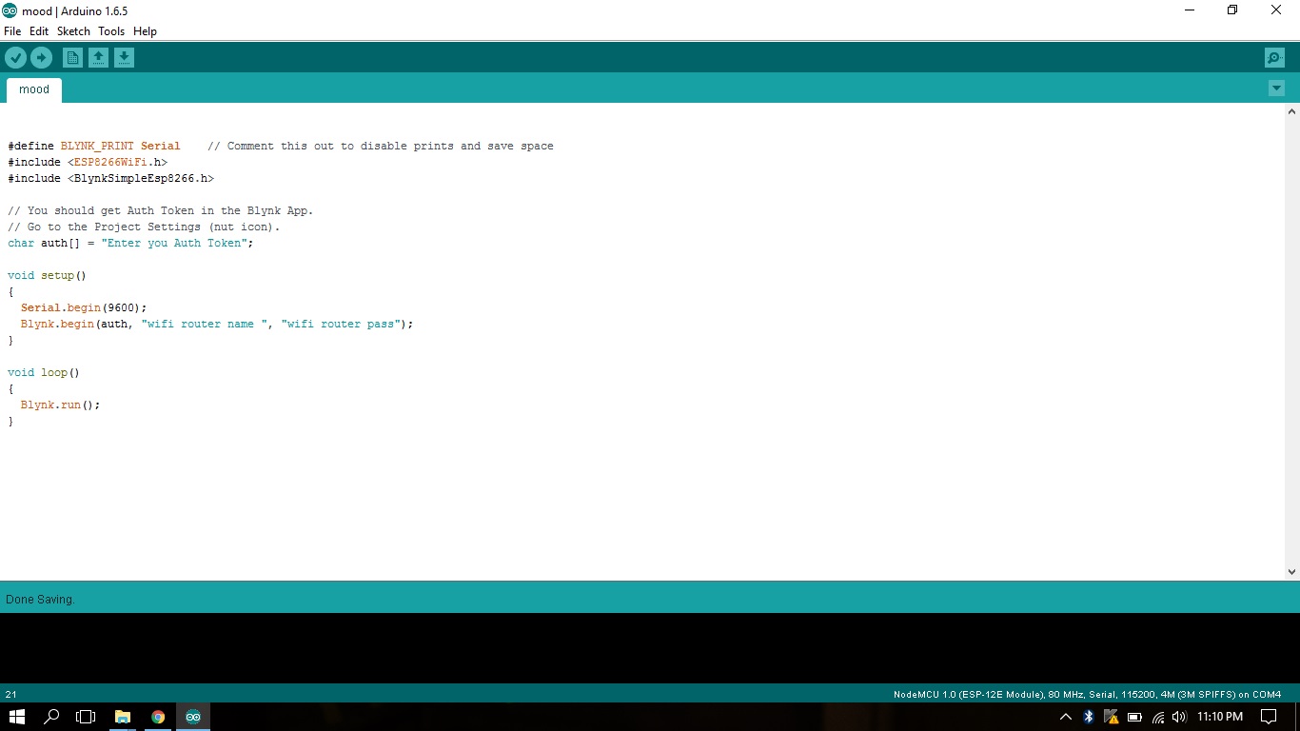The image size is (1300, 731).
Task: Click the "#include <BlynkSimpleEsp8266.h>" line
Action: [x=111, y=178]
